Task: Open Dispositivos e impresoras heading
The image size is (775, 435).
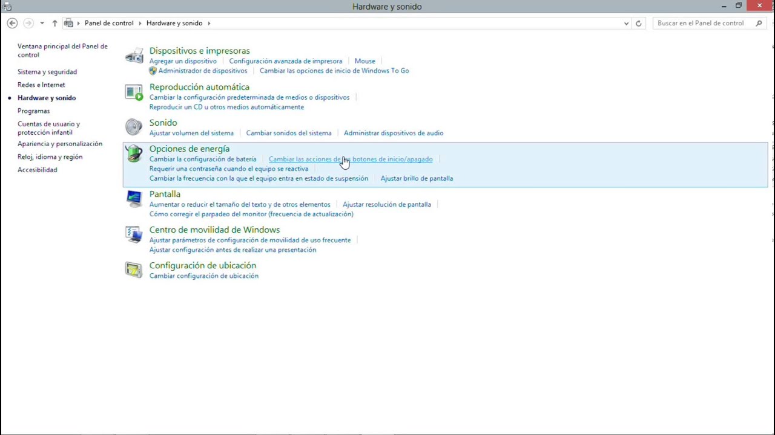Action: pos(199,51)
